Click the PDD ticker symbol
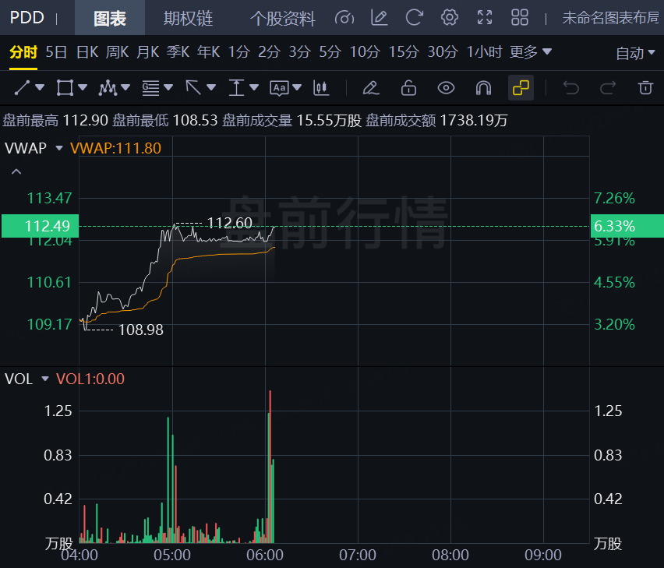This screenshot has width=664, height=568. pyautogui.click(x=27, y=18)
